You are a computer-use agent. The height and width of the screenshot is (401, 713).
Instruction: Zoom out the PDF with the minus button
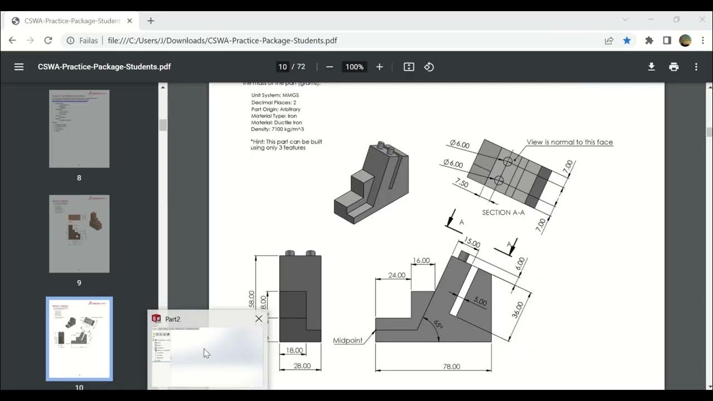coord(330,67)
